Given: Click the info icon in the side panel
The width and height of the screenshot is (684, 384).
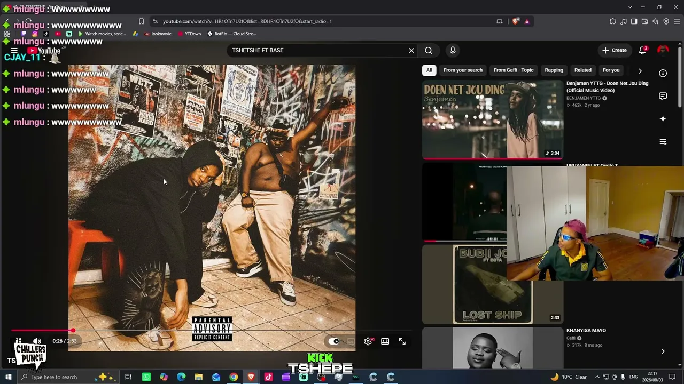Looking at the screenshot, I should point(663,73).
